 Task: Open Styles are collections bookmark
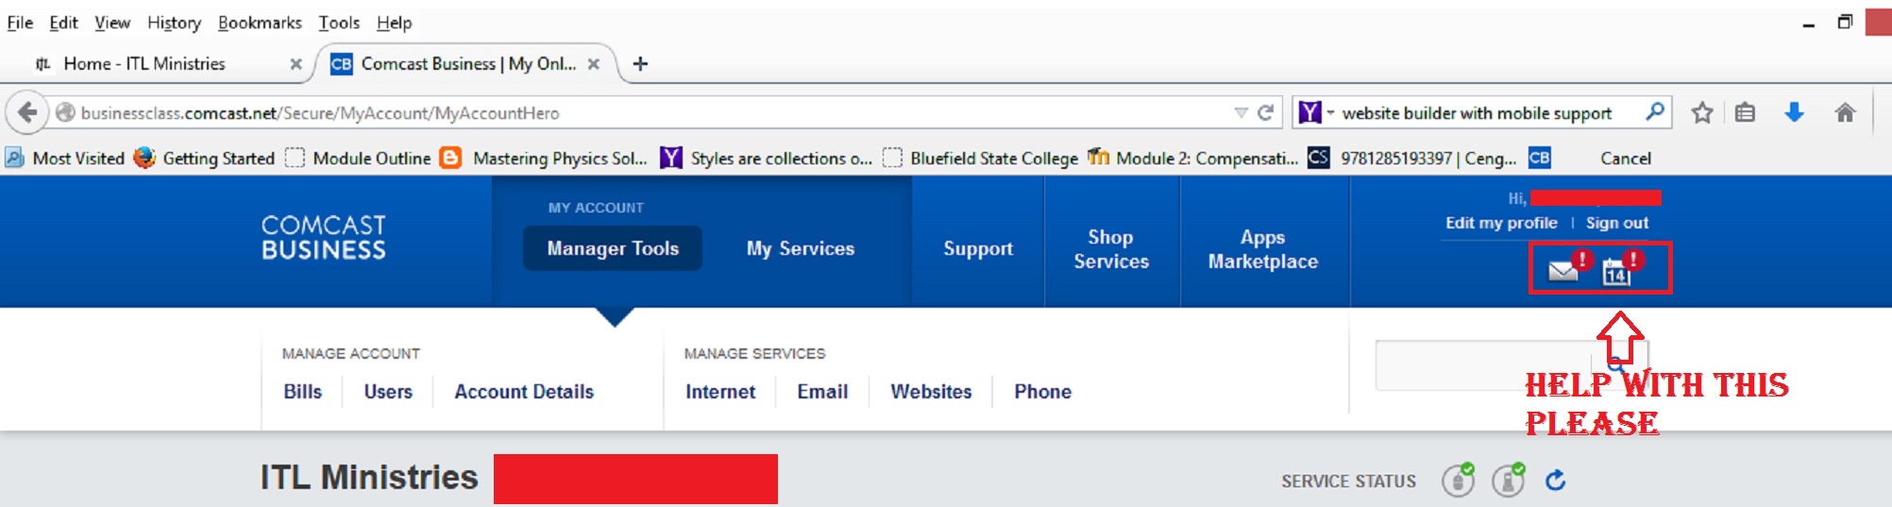point(767,158)
